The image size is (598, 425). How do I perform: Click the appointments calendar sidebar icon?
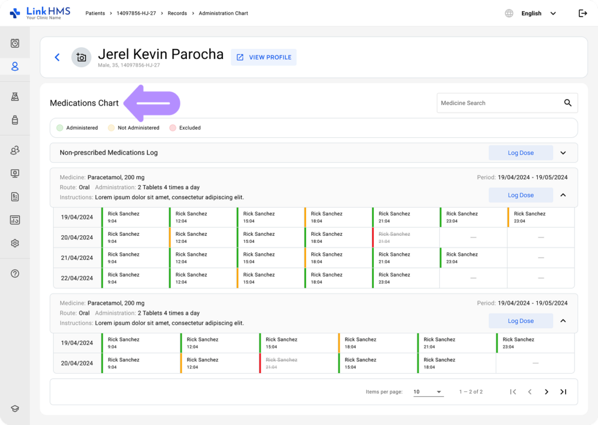pos(15,43)
